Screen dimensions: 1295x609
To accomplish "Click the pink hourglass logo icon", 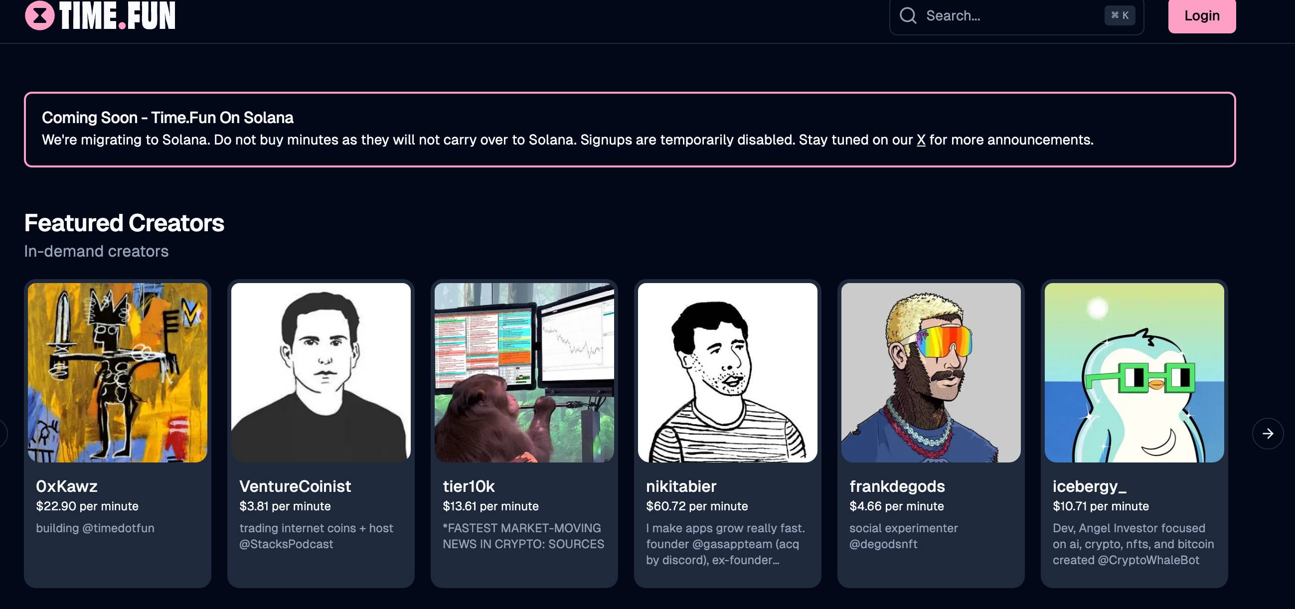I will [40, 15].
